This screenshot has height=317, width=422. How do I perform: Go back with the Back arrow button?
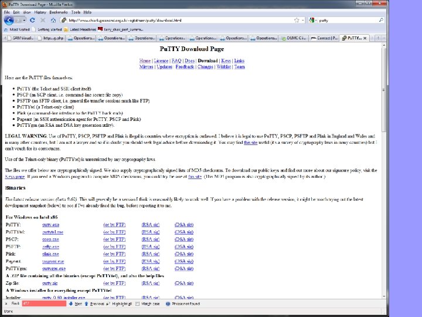9,20
